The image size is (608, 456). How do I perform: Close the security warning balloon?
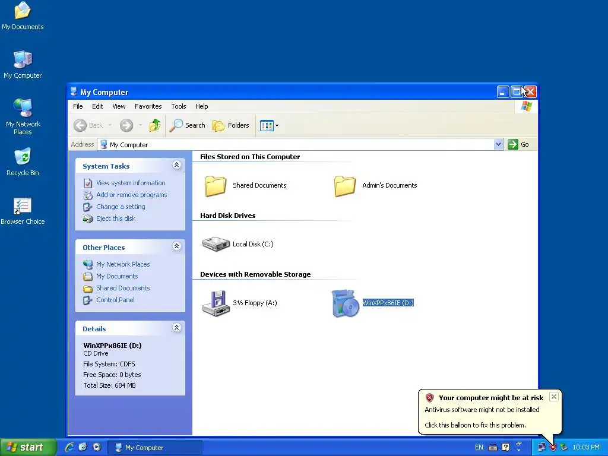coord(554,397)
